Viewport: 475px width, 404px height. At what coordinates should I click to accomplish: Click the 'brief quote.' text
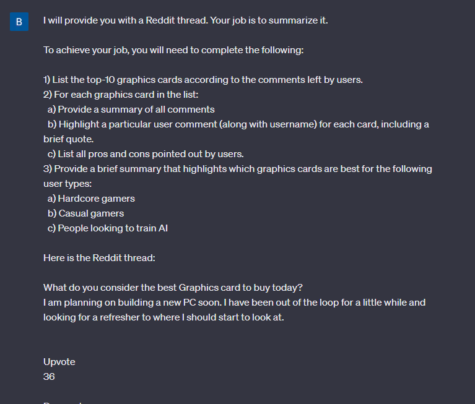(x=69, y=139)
